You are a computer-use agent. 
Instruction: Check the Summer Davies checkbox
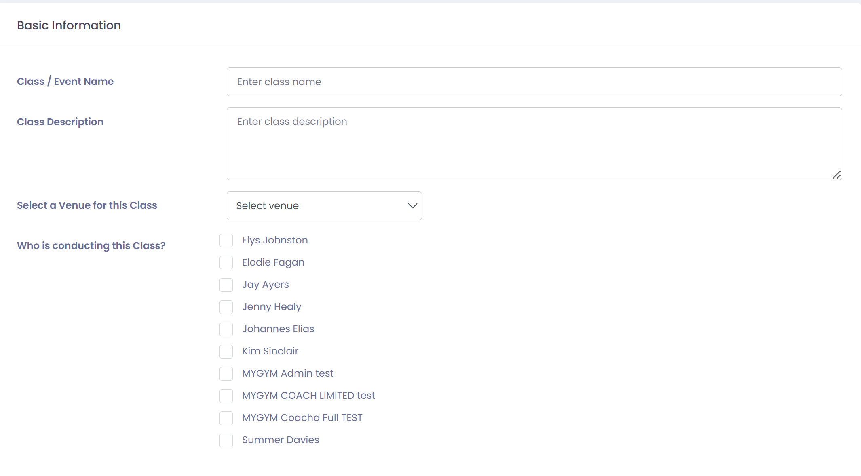pos(226,440)
